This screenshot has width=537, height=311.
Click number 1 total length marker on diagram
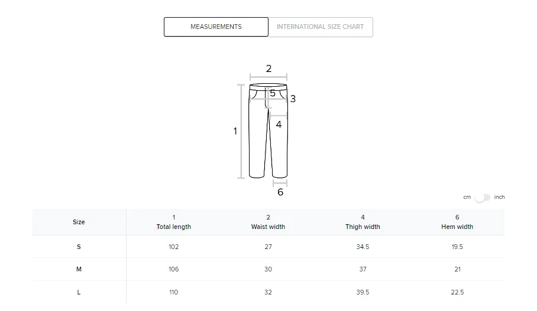235,131
